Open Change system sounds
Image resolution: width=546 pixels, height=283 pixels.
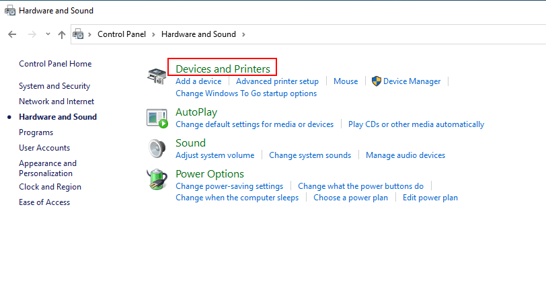[310, 155]
